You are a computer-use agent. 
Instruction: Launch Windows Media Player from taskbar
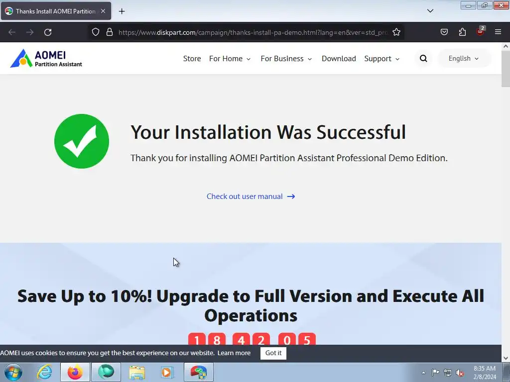coord(168,372)
